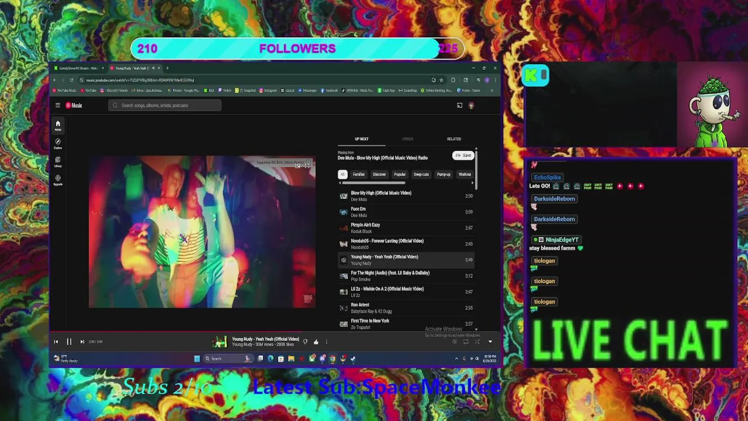Play Fucc Em by Dee Mula
Image resolution: width=748 pixels, height=421 pixels.
[407, 212]
